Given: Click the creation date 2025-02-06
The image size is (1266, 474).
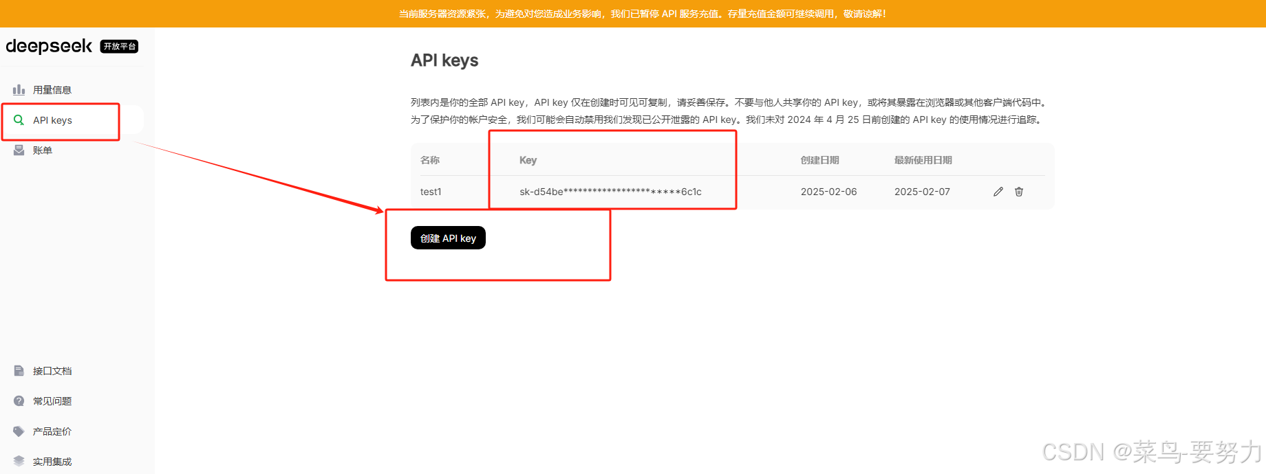Looking at the screenshot, I should pos(828,192).
